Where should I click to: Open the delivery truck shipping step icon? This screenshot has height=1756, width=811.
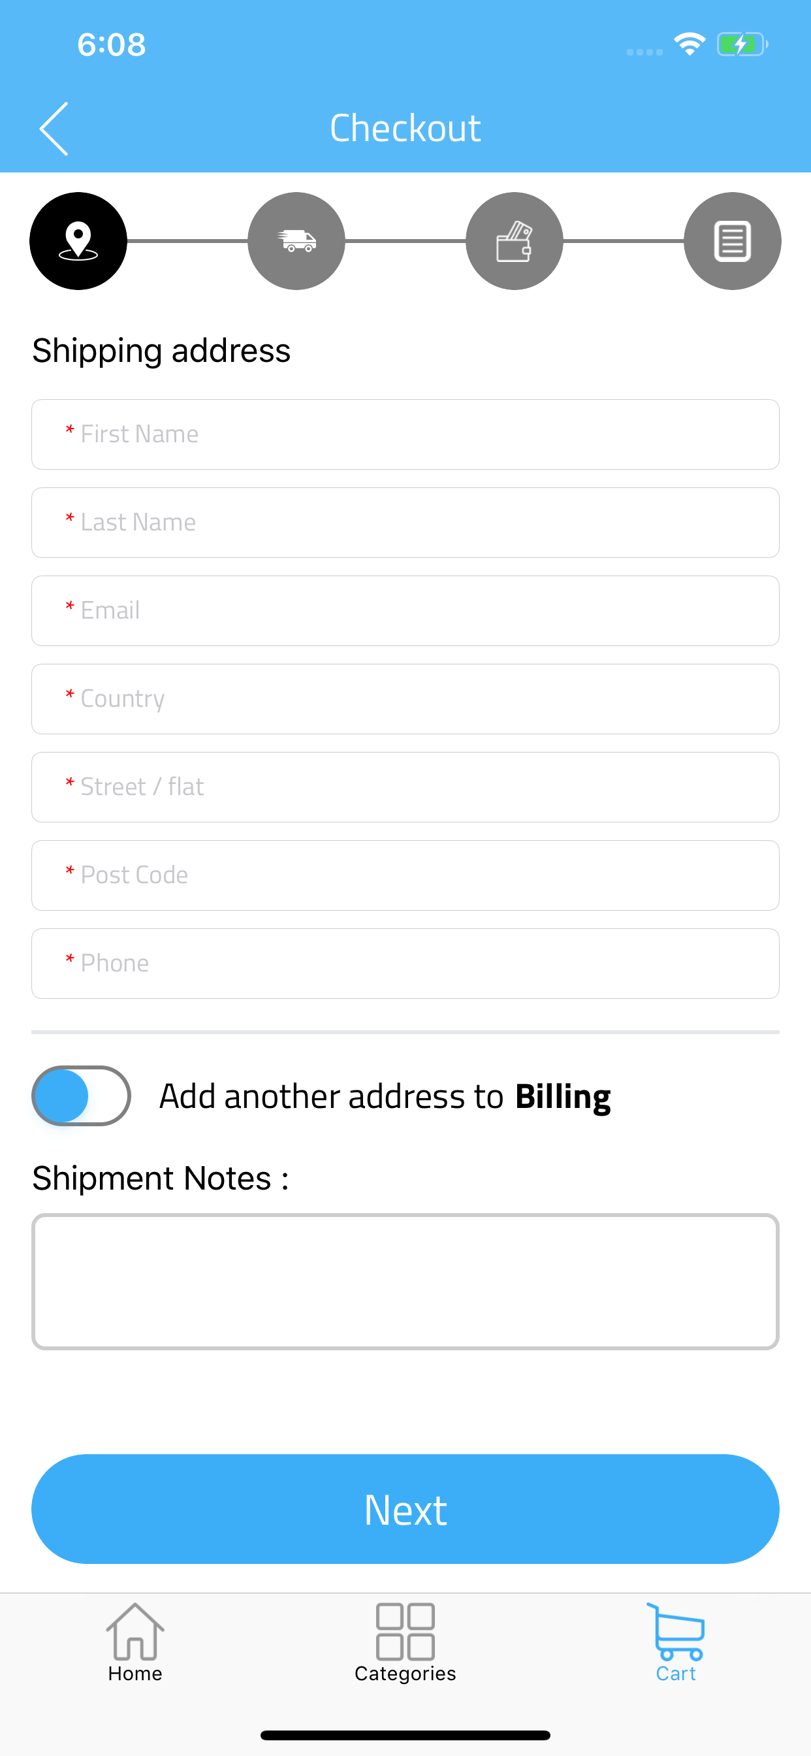[x=296, y=241]
